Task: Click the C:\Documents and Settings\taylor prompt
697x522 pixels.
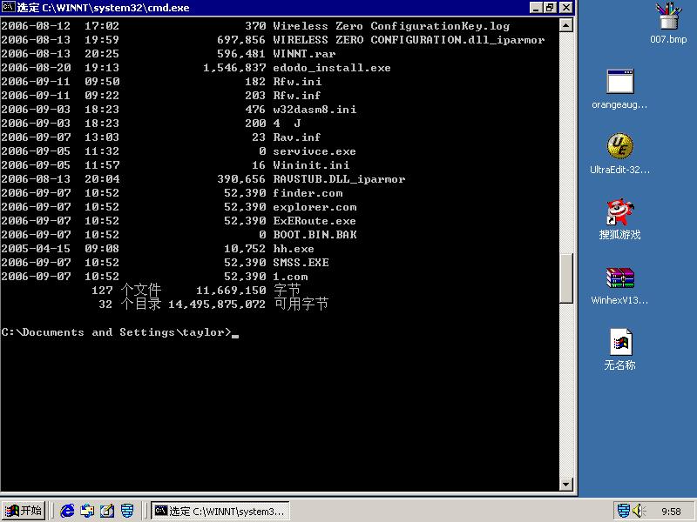Action: coord(117,332)
